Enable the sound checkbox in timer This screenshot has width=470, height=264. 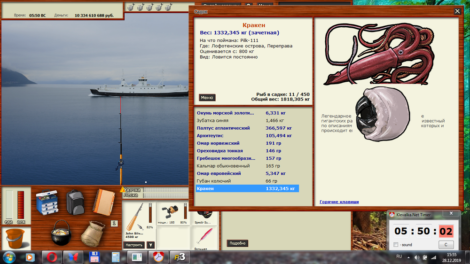point(396,245)
